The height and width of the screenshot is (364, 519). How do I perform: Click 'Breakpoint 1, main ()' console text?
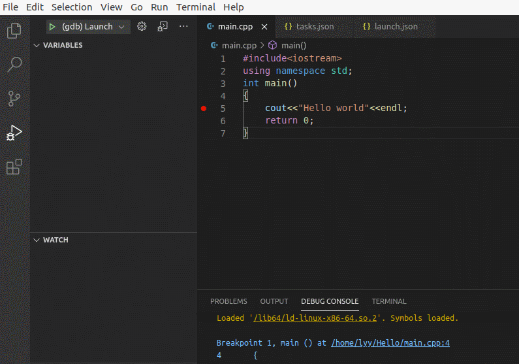point(264,343)
